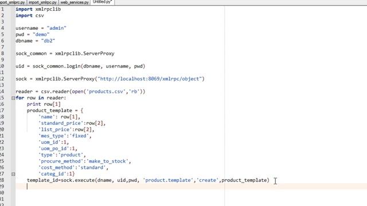This screenshot has width=367, height=206.
Task: Click 'sock_common = xmlrpclib.ServerProxy' line
Action: pyautogui.click(x=65, y=53)
